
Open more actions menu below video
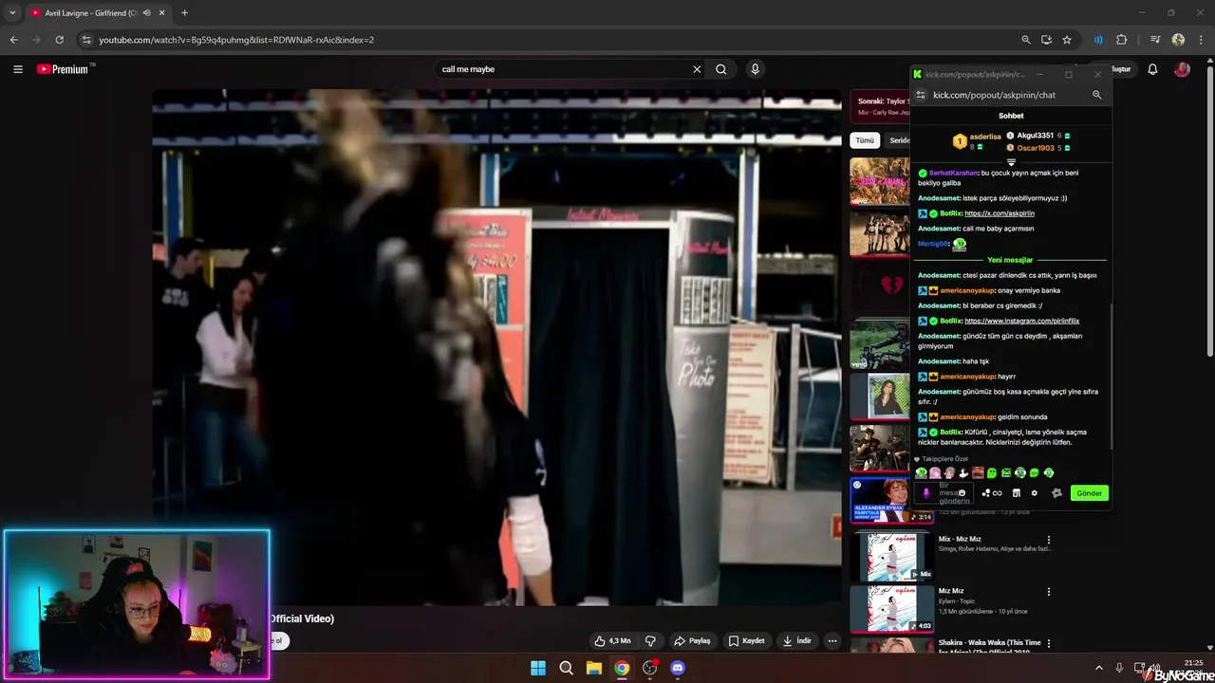[832, 641]
